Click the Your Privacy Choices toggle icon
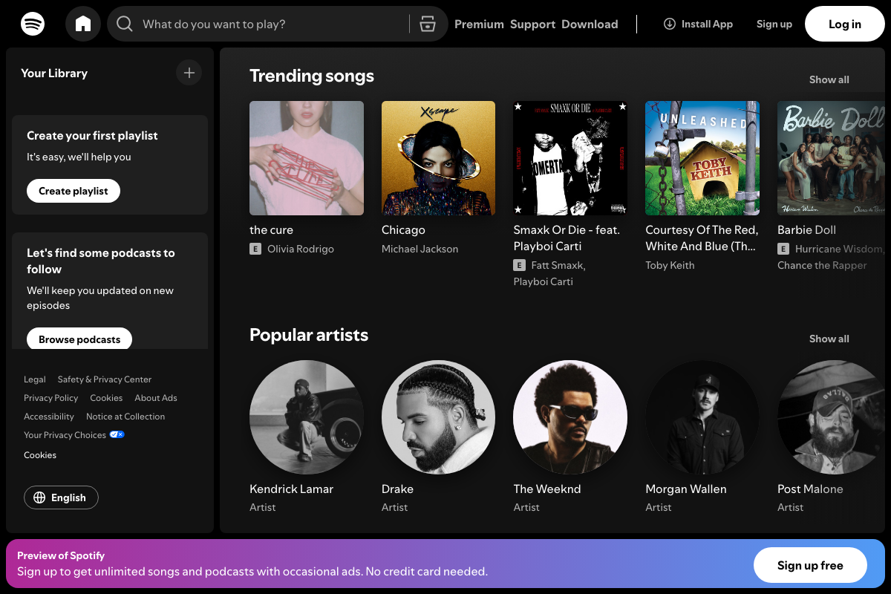 [117, 434]
